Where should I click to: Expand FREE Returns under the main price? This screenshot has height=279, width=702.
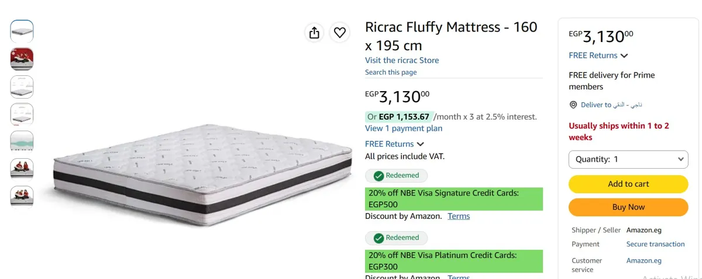tap(395, 144)
